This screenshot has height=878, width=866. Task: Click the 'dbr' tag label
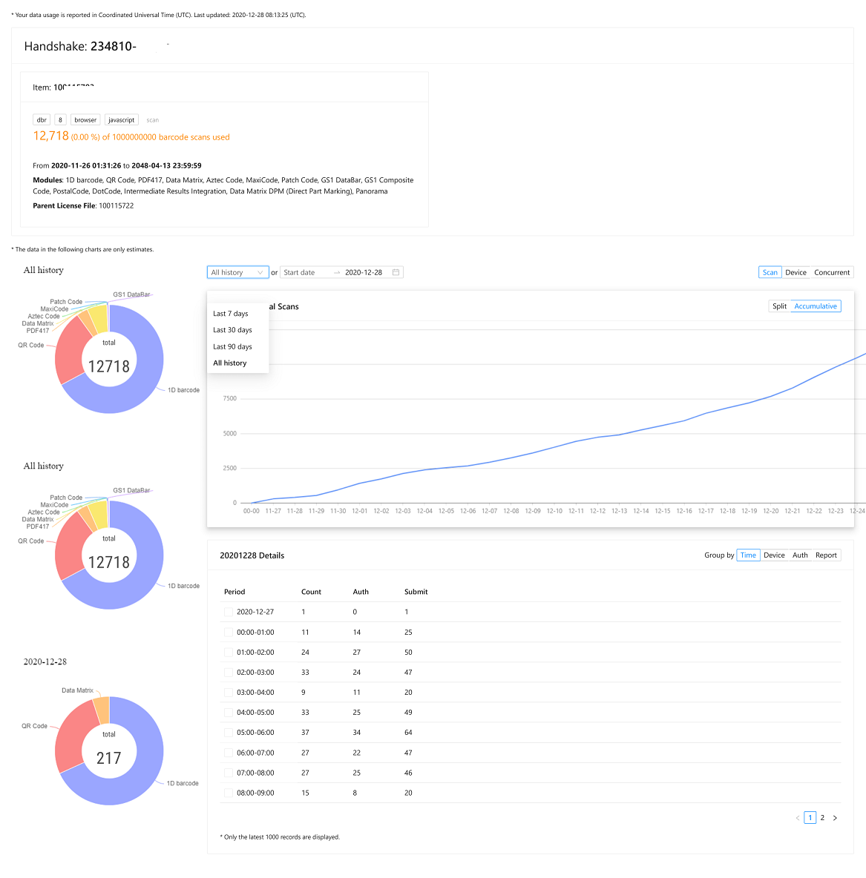(42, 120)
